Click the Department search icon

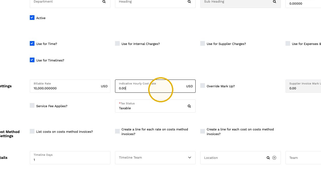pos(104,2)
